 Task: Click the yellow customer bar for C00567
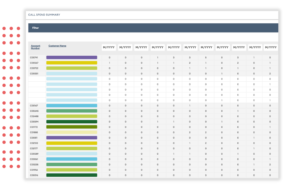click(x=72, y=63)
